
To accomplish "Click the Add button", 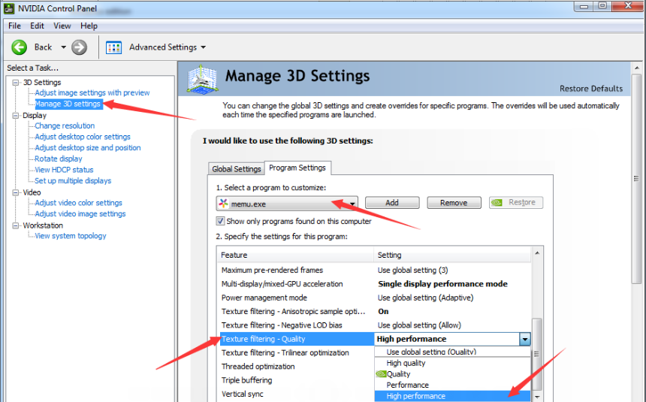I will coord(391,203).
